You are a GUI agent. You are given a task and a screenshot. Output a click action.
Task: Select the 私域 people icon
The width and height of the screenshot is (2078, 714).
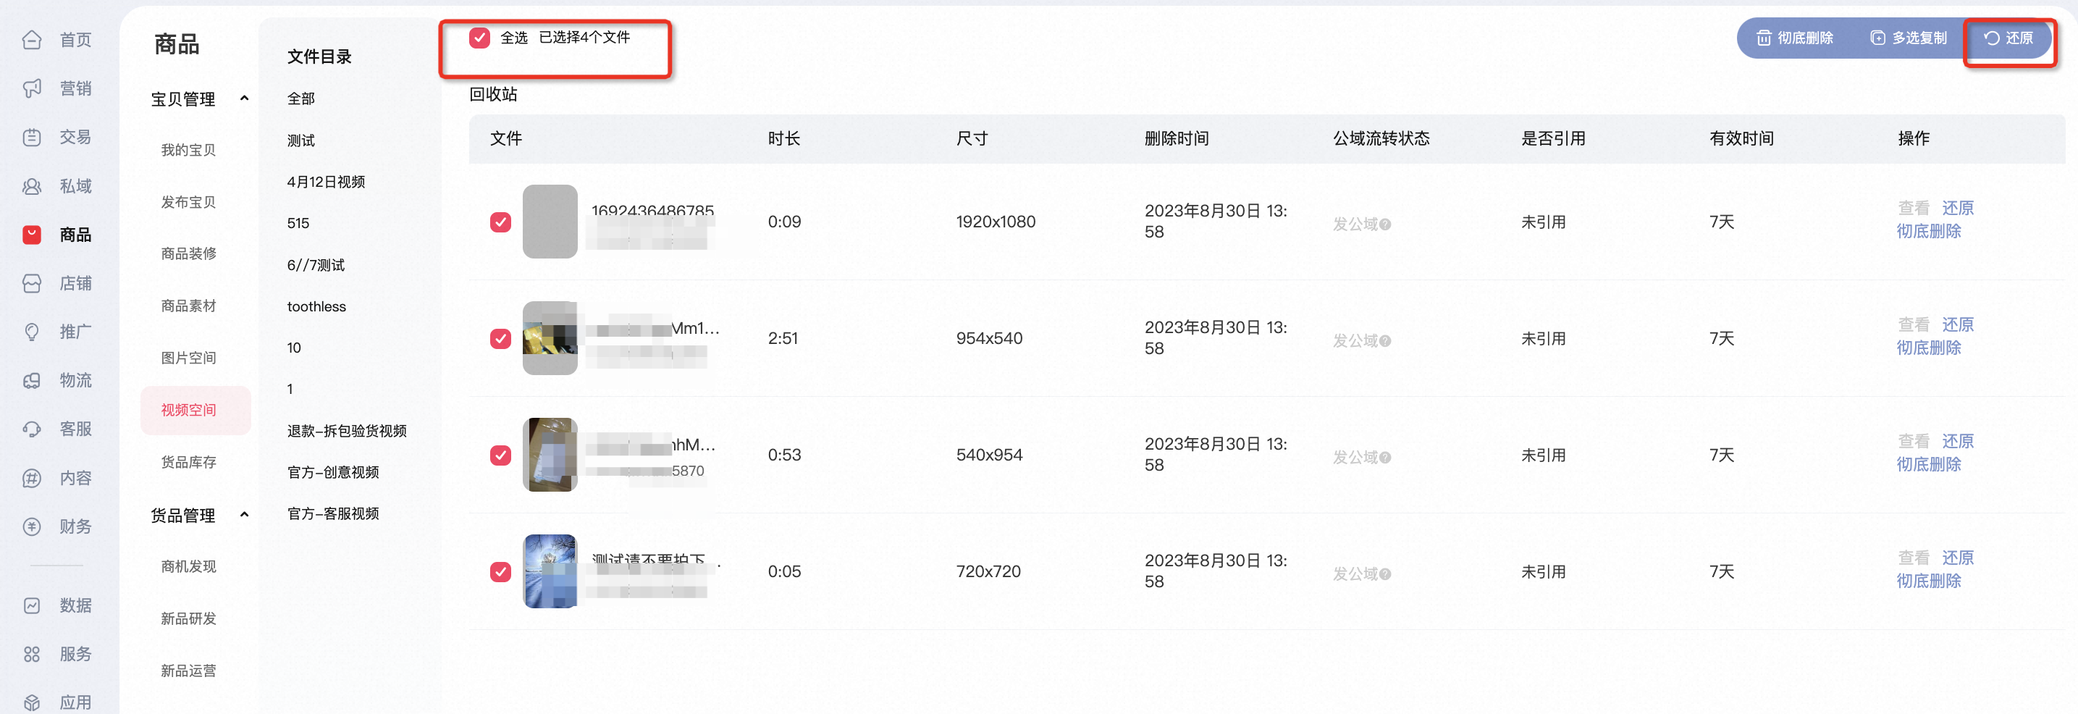click(31, 186)
